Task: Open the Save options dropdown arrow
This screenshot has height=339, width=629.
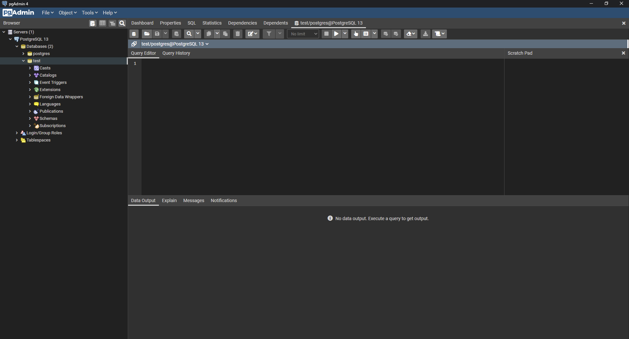Action: (165, 34)
